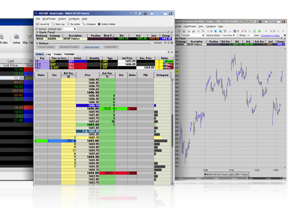Click the Configure wrench icon in BookTrader toolbar
The height and width of the screenshot is (208, 293).
point(83,24)
